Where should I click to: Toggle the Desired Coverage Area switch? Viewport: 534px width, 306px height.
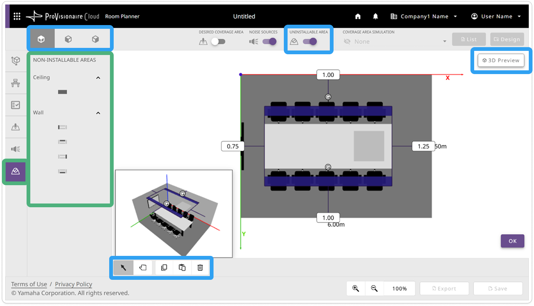[218, 42]
